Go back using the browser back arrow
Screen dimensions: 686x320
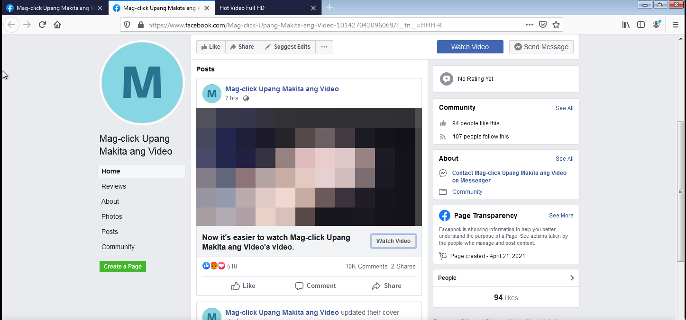click(12, 25)
